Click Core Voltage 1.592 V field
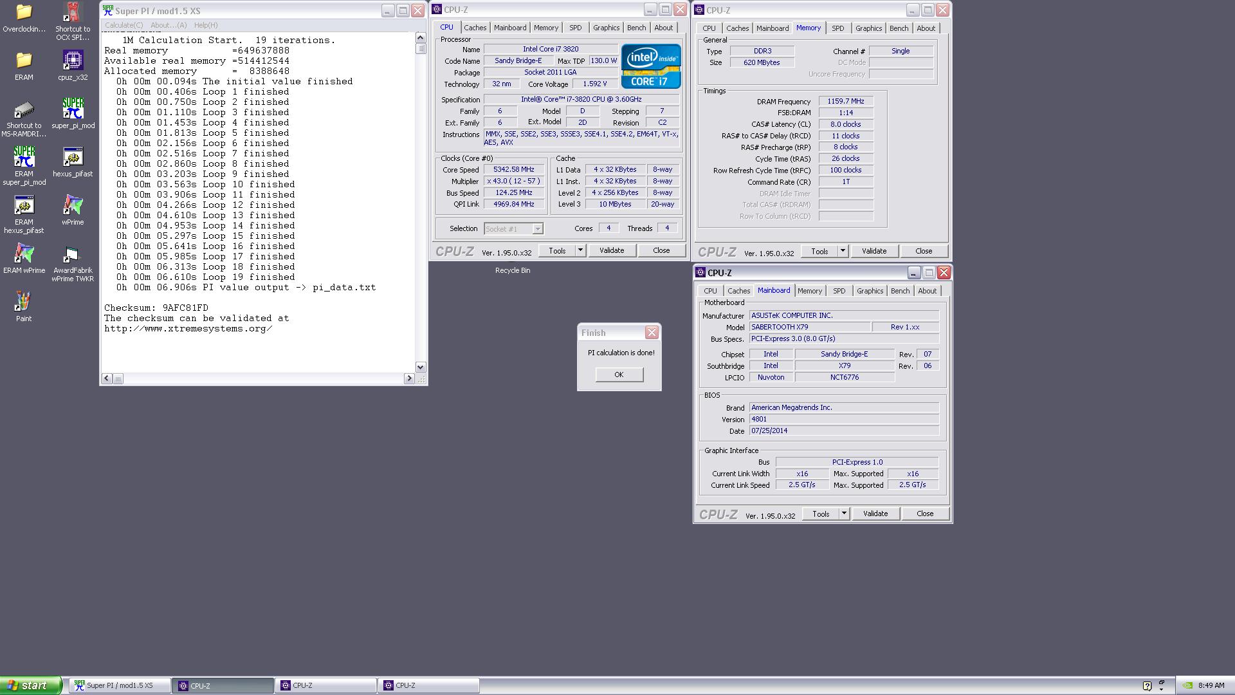1235x695 pixels. point(594,84)
